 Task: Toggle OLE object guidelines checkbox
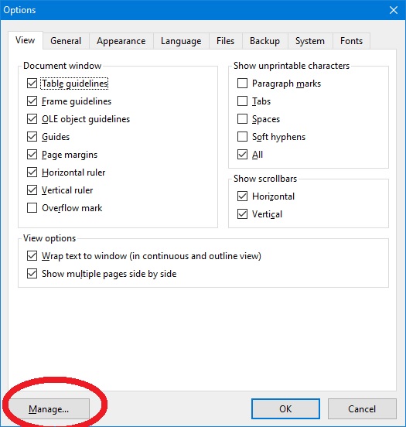[32, 119]
